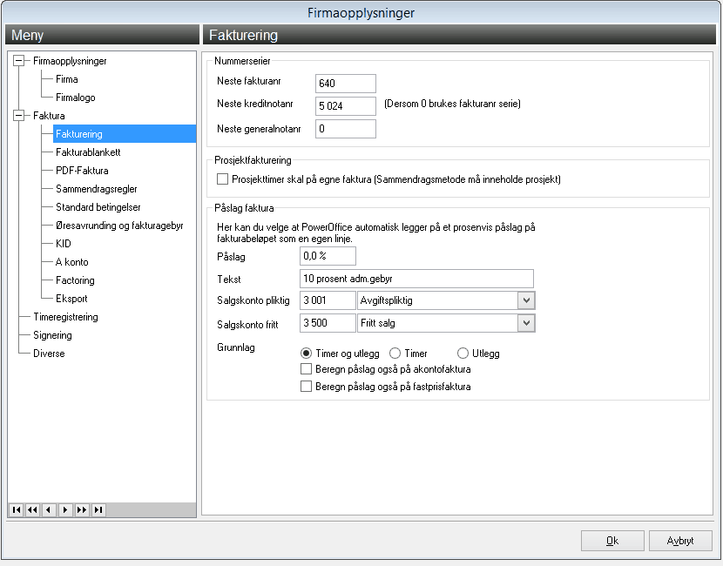Screen dimensions: 723x566
Task: Open Signering section
Action: click(52, 335)
